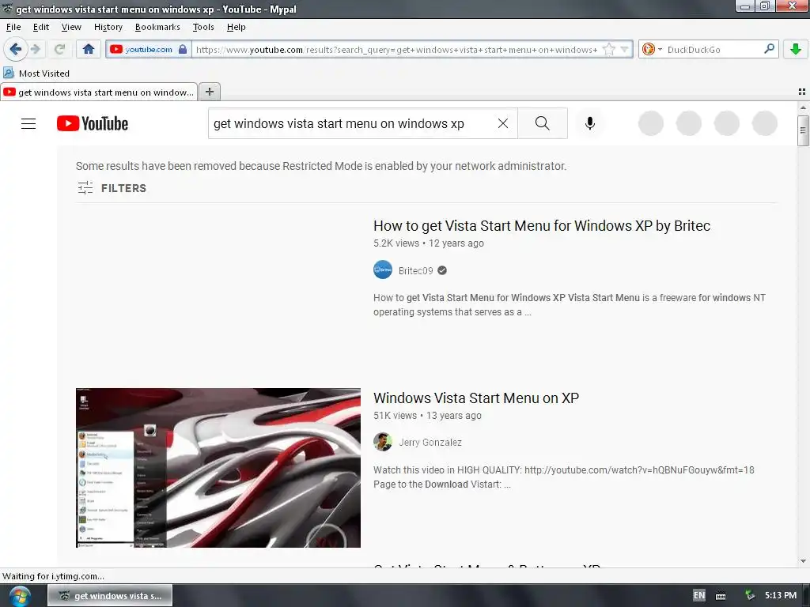The height and width of the screenshot is (607, 810).
Task: Reload the current page
Action: 59,50
